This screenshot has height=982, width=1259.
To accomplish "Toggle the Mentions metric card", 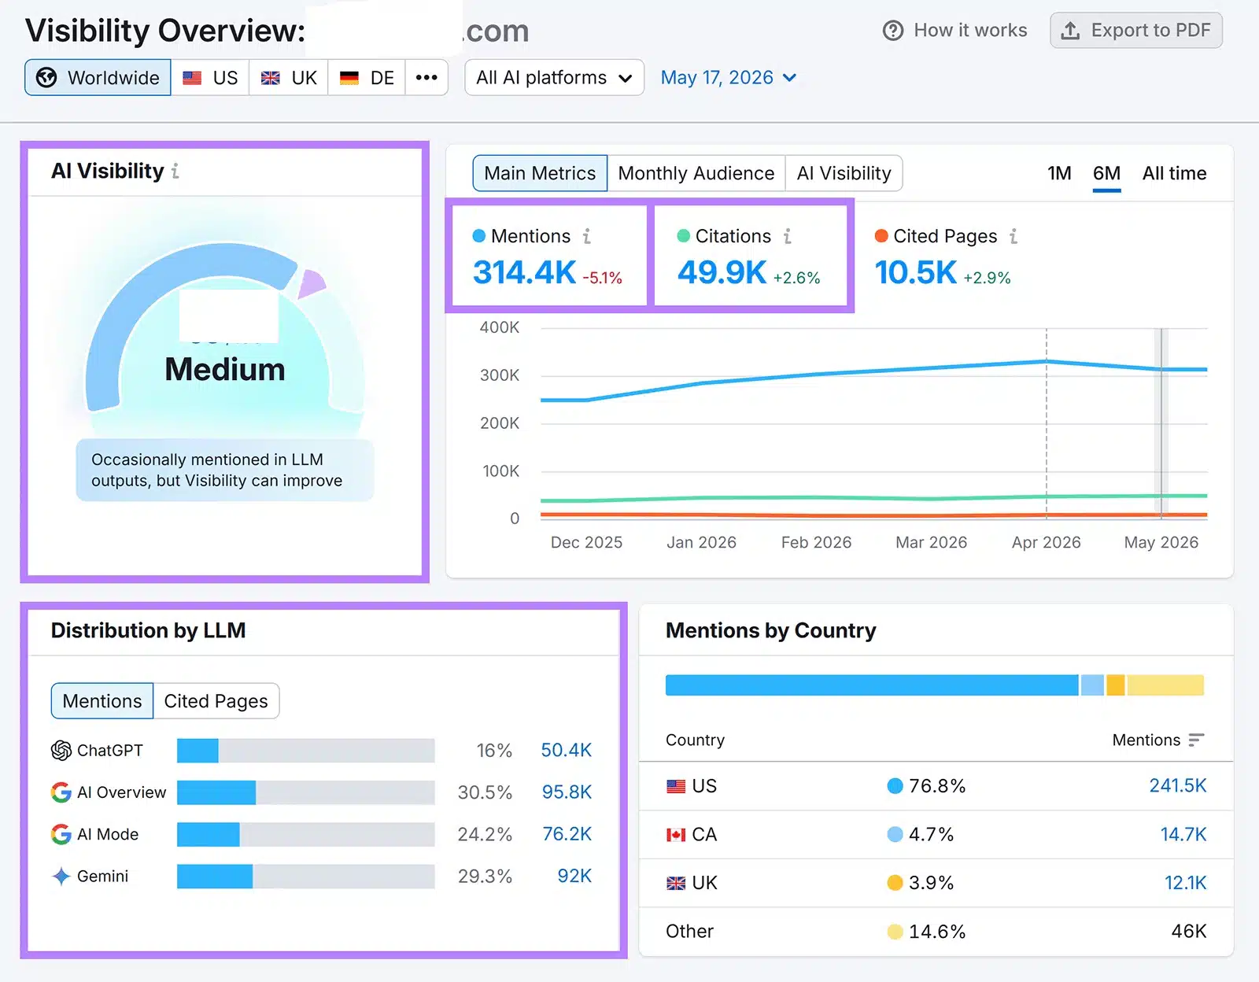I will tap(548, 256).
